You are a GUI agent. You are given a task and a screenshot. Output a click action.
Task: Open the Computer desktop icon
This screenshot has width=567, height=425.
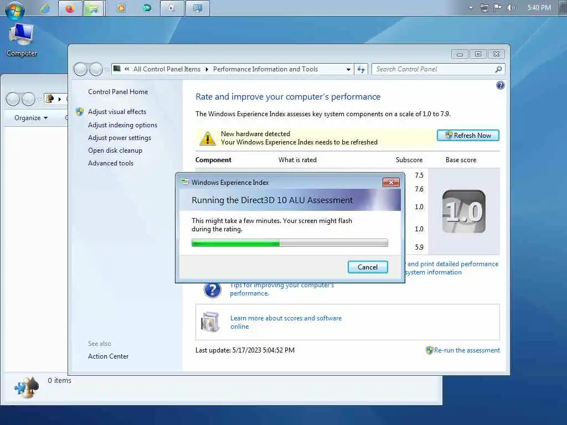[22, 40]
